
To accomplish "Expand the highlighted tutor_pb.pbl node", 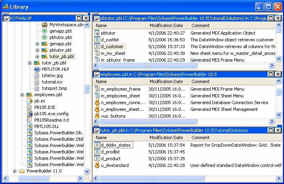I will pyautogui.click(x=37, y=57).
